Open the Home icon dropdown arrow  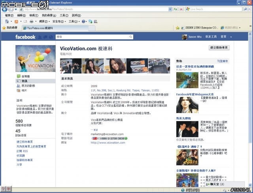(x=11, y=21)
